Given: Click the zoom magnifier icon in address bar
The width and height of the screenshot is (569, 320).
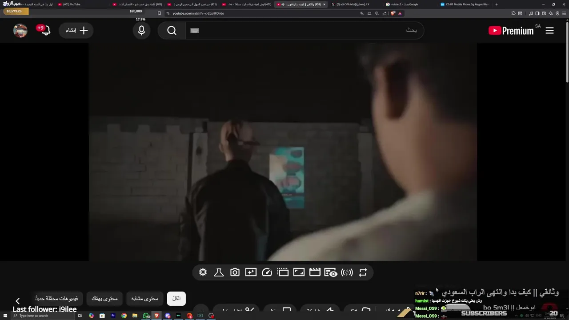Looking at the screenshot, I should pos(377,13).
